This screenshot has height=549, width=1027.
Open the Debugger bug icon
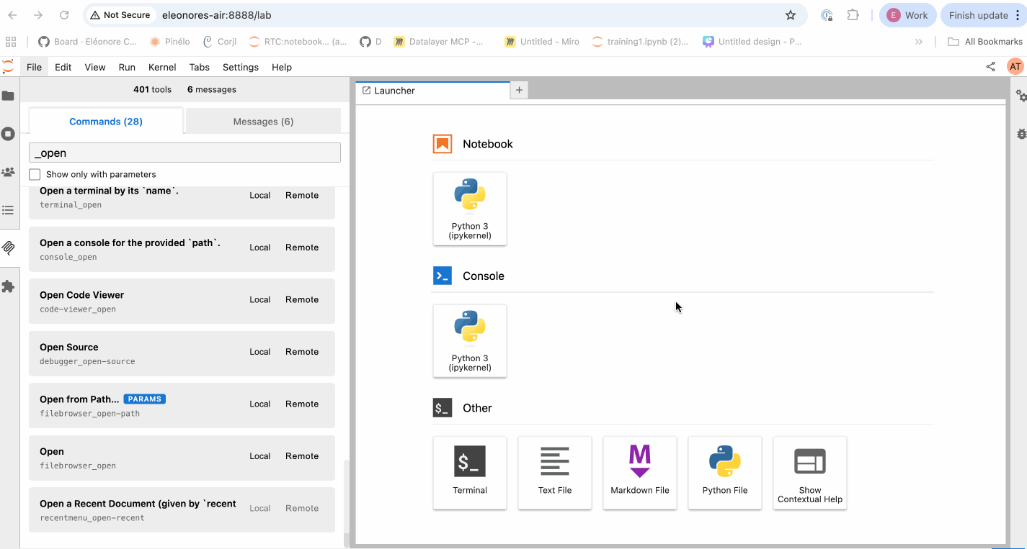pos(1021,134)
